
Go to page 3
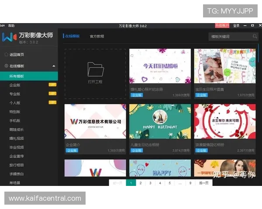pos(150,183)
